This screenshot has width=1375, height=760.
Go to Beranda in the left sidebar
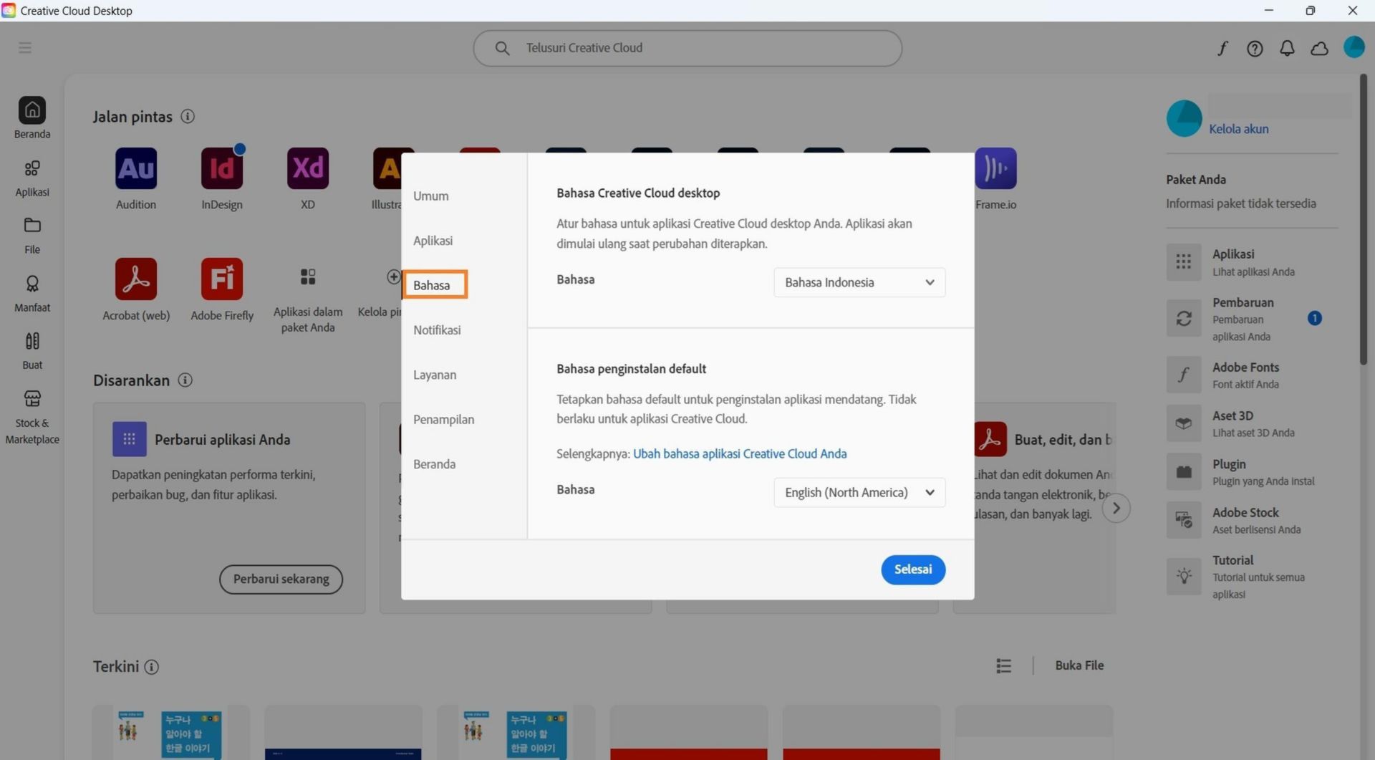click(x=32, y=118)
